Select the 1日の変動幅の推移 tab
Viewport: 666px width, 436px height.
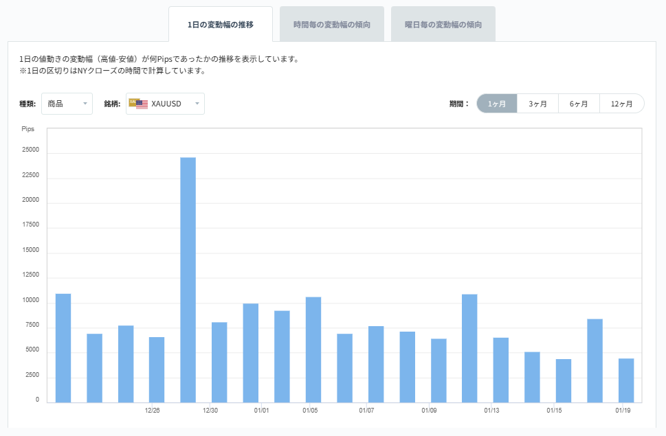coord(221,24)
